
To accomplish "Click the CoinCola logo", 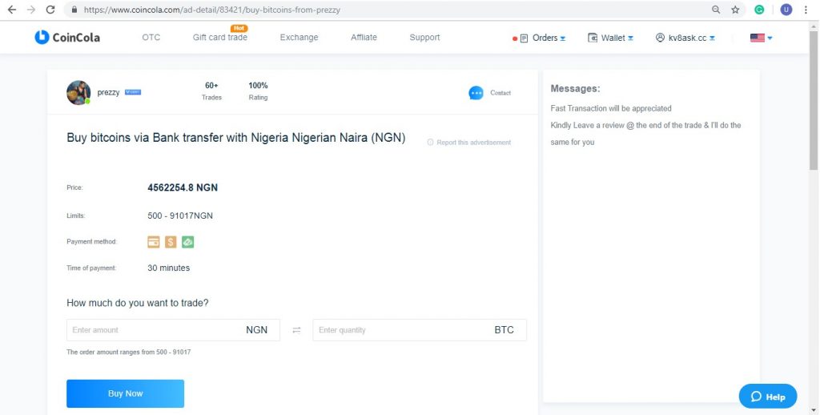I will [67, 37].
